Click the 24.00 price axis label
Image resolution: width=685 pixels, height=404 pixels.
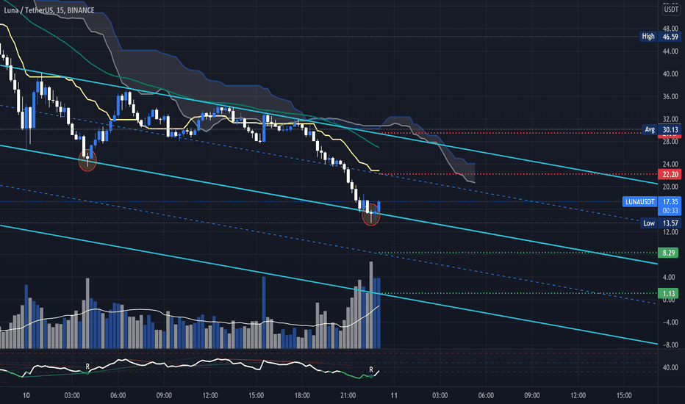[670, 165]
